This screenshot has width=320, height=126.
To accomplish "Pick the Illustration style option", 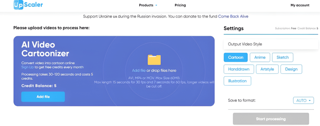I will tap(237, 81).
